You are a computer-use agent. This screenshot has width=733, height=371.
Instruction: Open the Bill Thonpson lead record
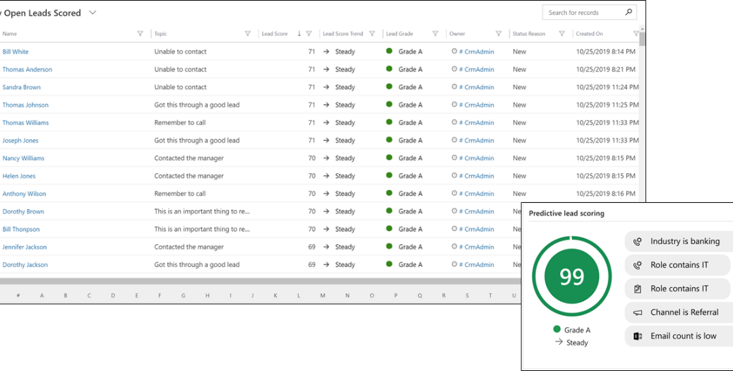(x=21, y=229)
